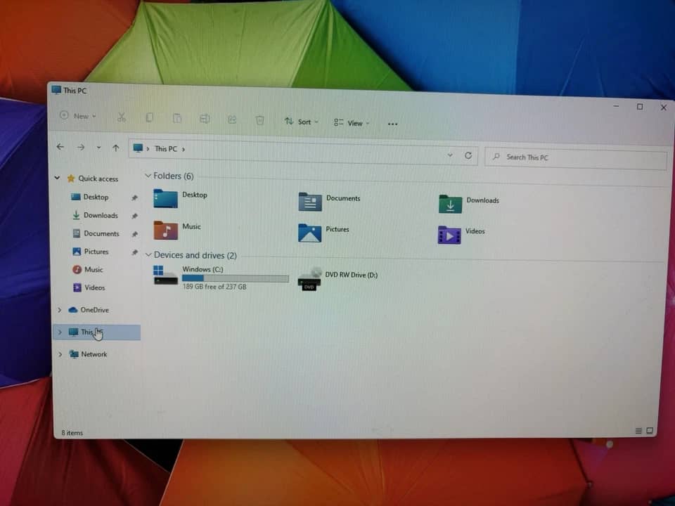Open the View options dropdown
The width and height of the screenshot is (675, 506).
(352, 123)
